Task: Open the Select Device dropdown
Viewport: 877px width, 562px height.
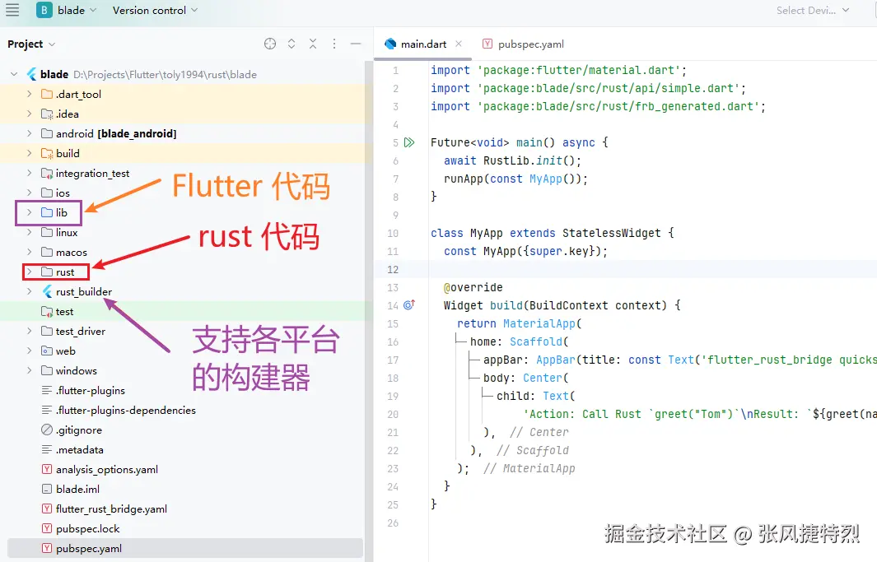Action: [813, 10]
